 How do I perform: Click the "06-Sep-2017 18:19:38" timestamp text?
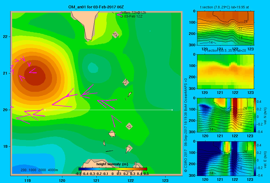pos(186,129)
